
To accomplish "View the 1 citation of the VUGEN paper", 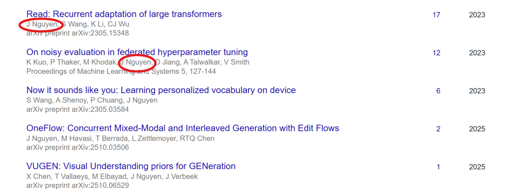I will [x=438, y=167].
